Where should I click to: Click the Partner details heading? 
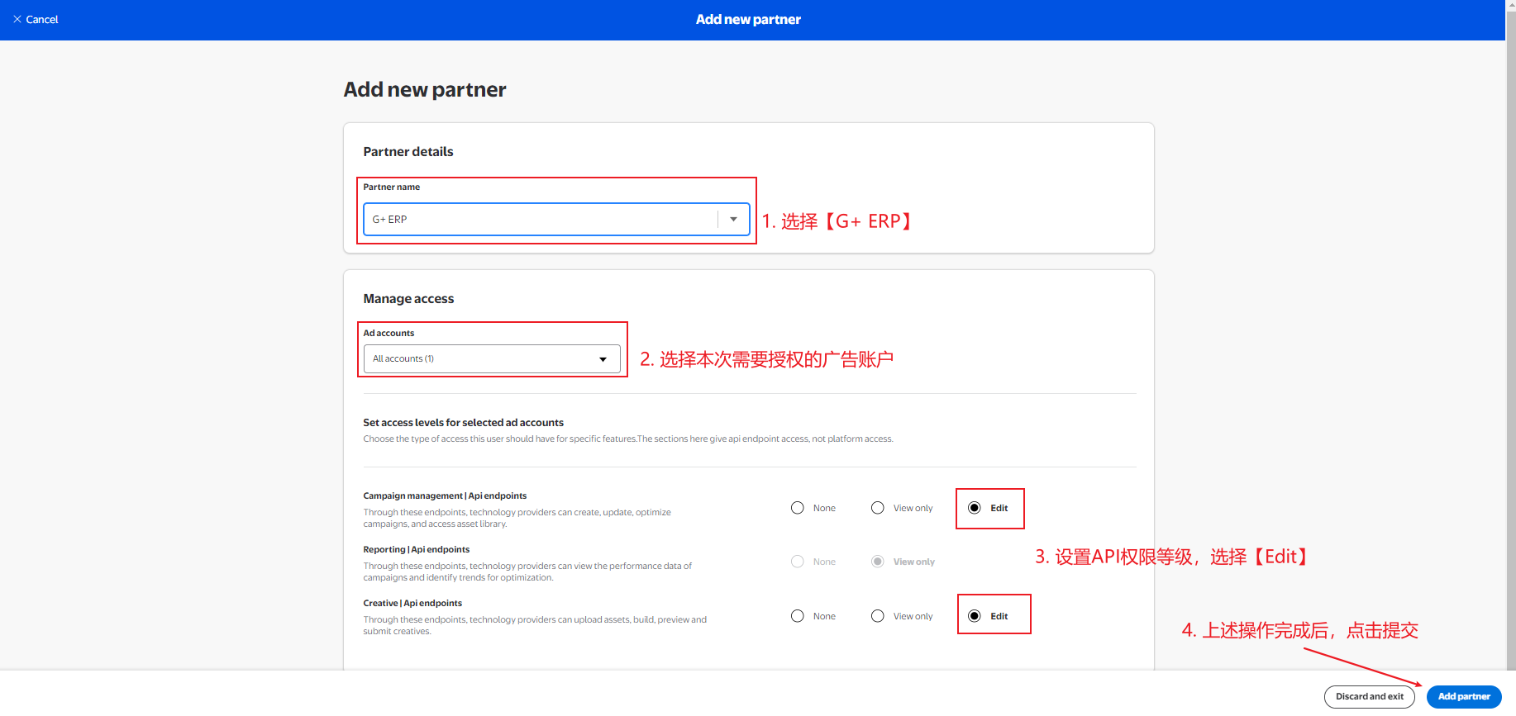click(408, 151)
